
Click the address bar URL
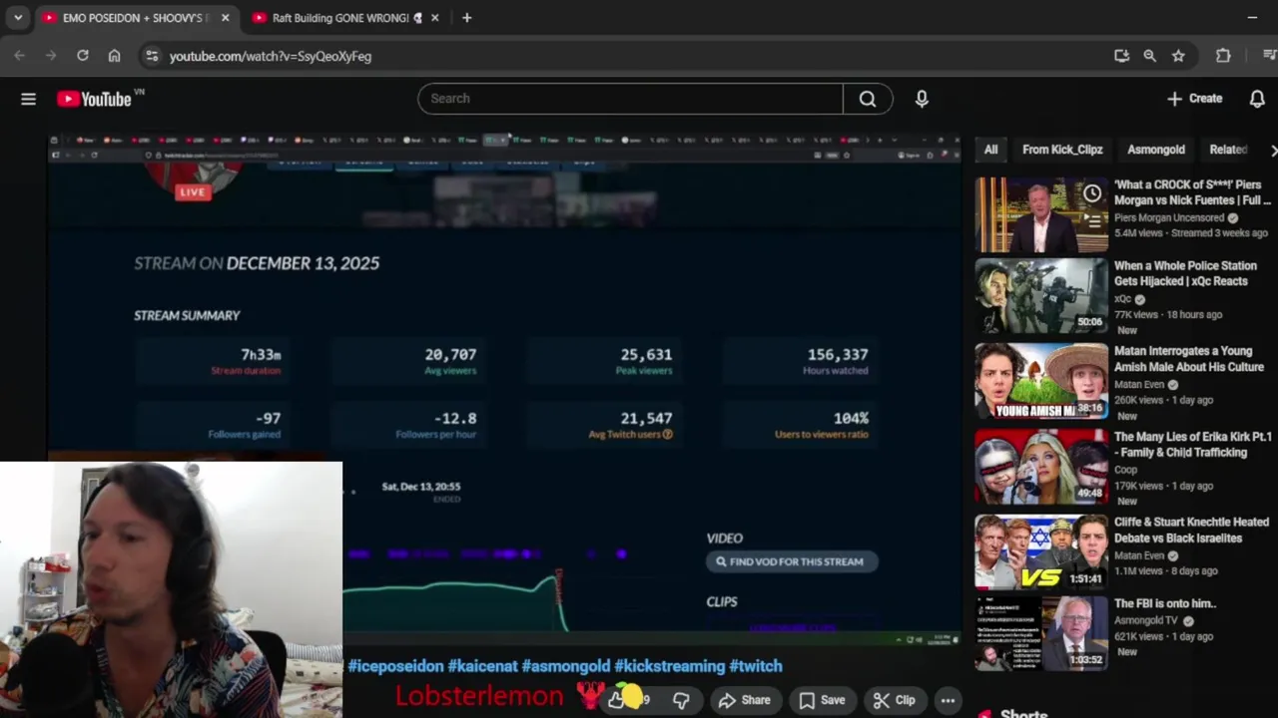[271, 57]
